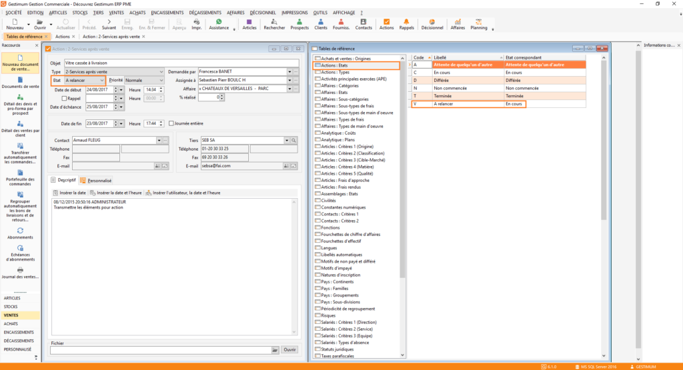This screenshot has width=683, height=370.
Task: Click Nouveau document de vente shortcut
Action: tap(20, 63)
